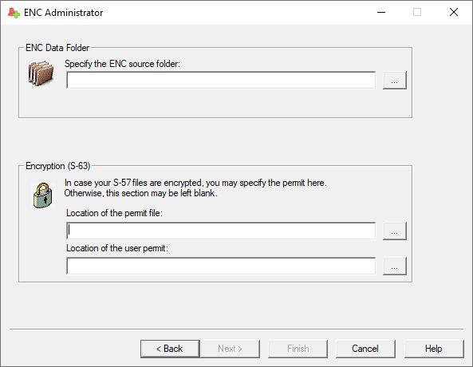
Task: Close the ENC Administrator window
Action: click(x=454, y=13)
